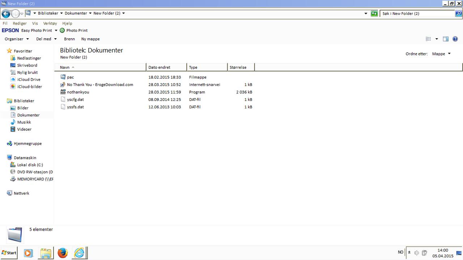This screenshot has height=260, width=463.
Task: Click the Brenn button
Action: pos(69,39)
